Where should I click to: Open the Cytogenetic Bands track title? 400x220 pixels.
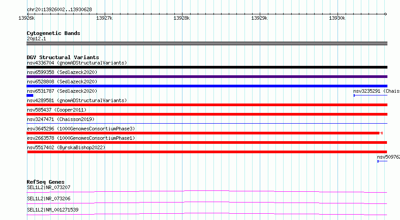coord(53,33)
